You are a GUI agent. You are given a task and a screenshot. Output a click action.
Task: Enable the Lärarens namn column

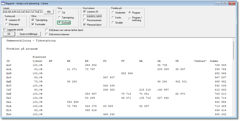pos(85,16)
